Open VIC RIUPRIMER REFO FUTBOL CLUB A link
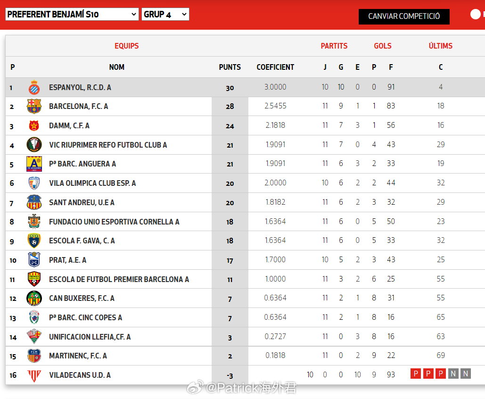This screenshot has width=485, height=399. coord(108,145)
